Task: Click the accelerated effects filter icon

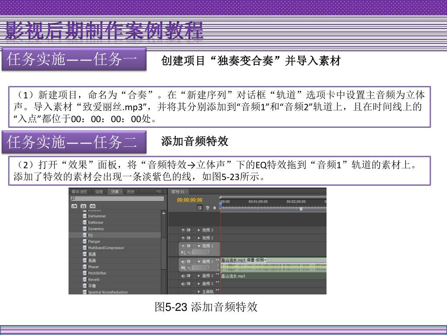Action: coord(74,206)
